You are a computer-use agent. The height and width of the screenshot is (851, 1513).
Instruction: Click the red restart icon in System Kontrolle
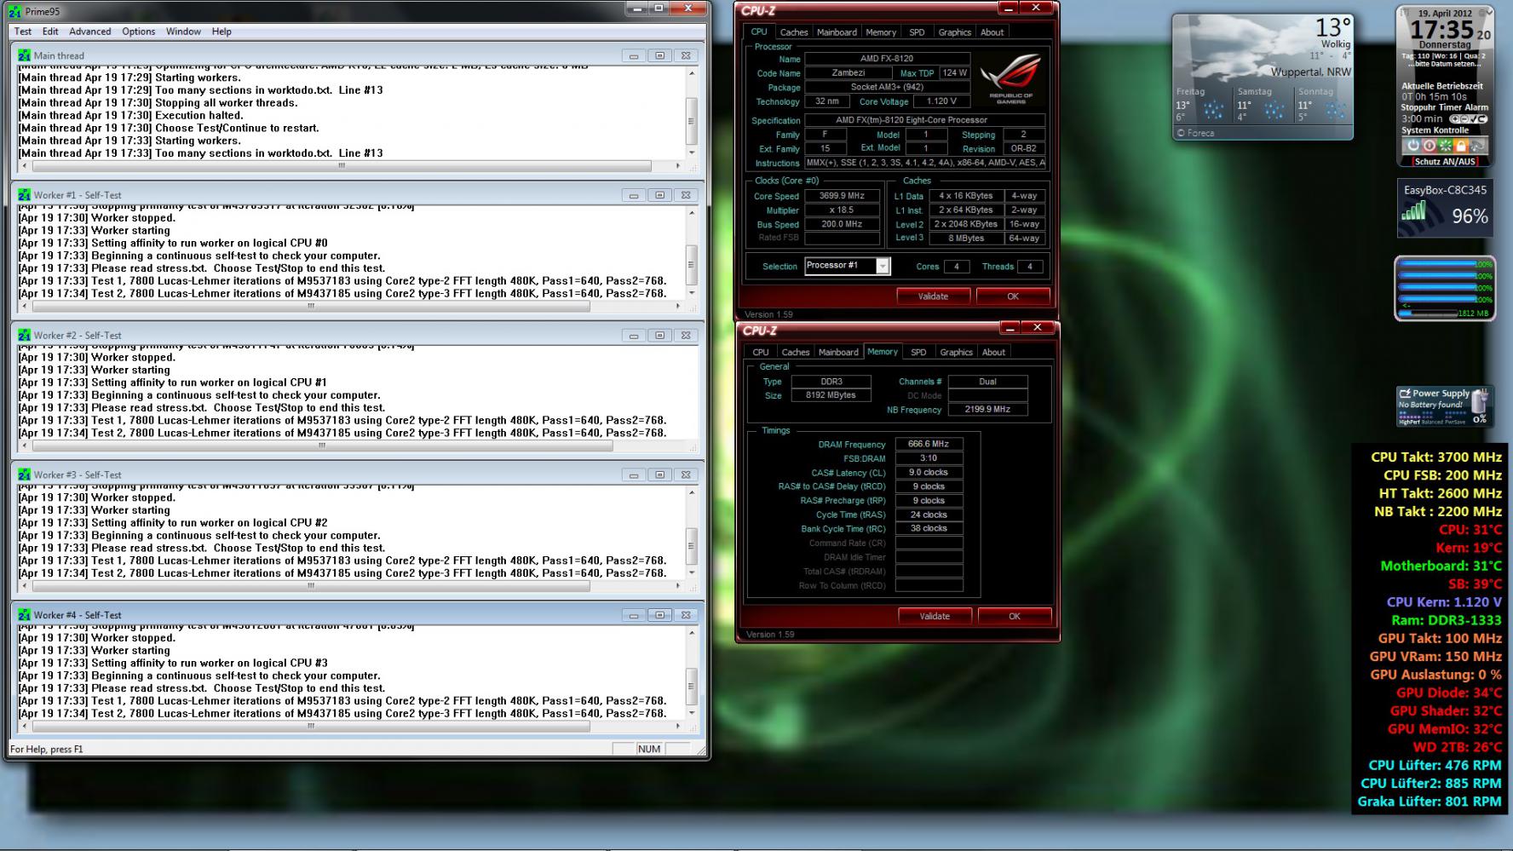click(x=1430, y=146)
